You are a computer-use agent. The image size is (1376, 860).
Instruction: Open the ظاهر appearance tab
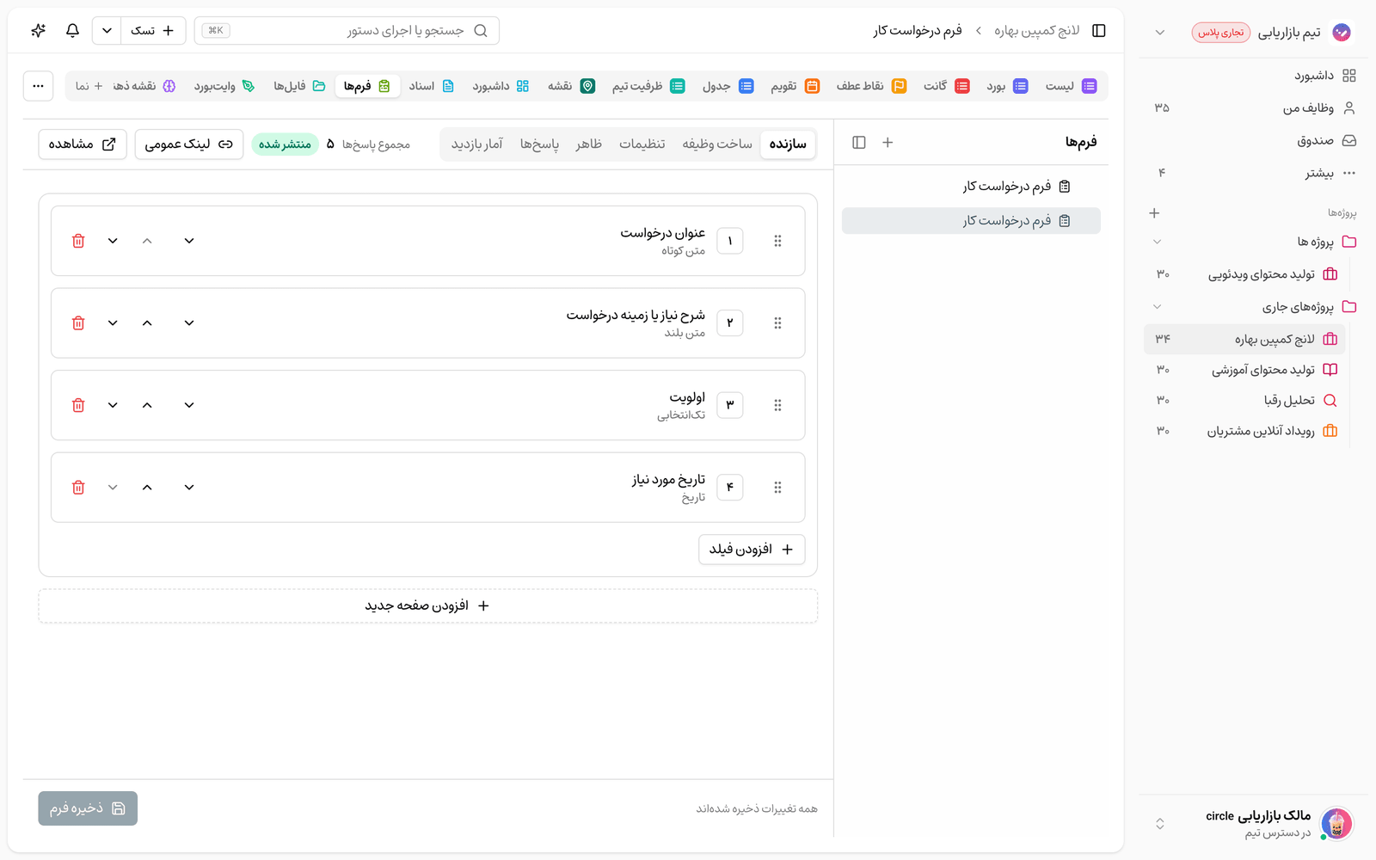click(x=589, y=144)
